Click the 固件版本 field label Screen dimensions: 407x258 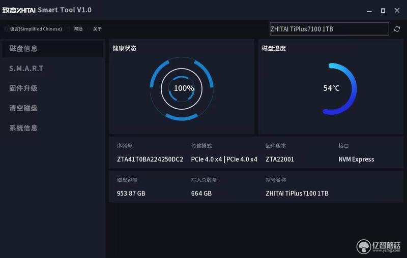(276, 146)
